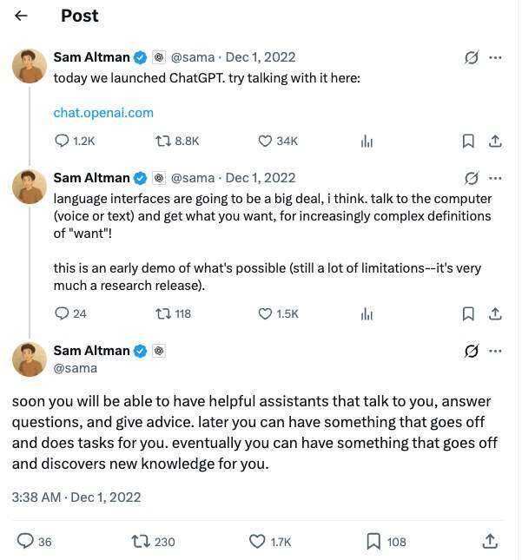Open the @sama handle under main post

pyautogui.click(x=75, y=367)
